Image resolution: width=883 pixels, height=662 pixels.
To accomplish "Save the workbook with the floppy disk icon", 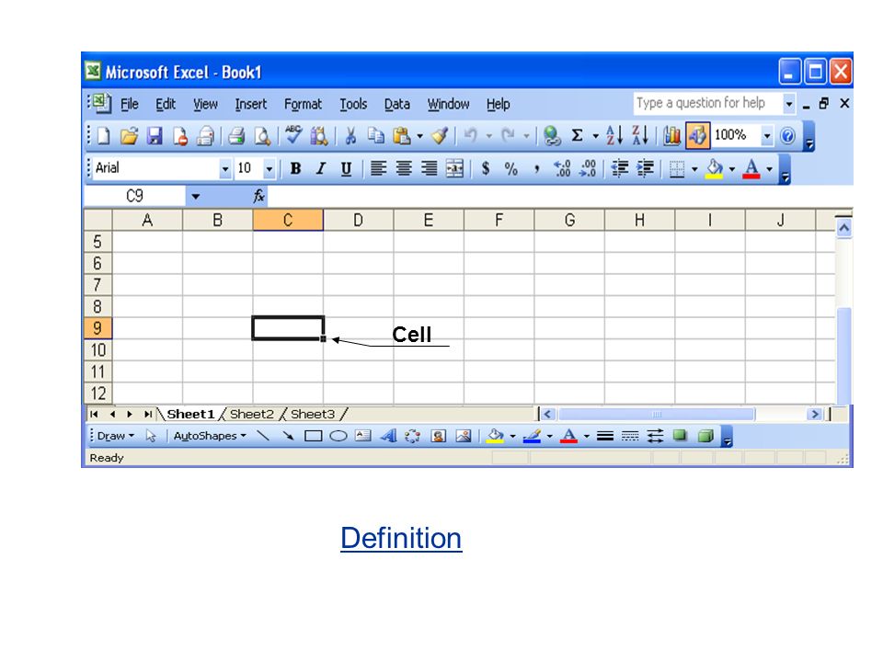I will click(x=155, y=136).
